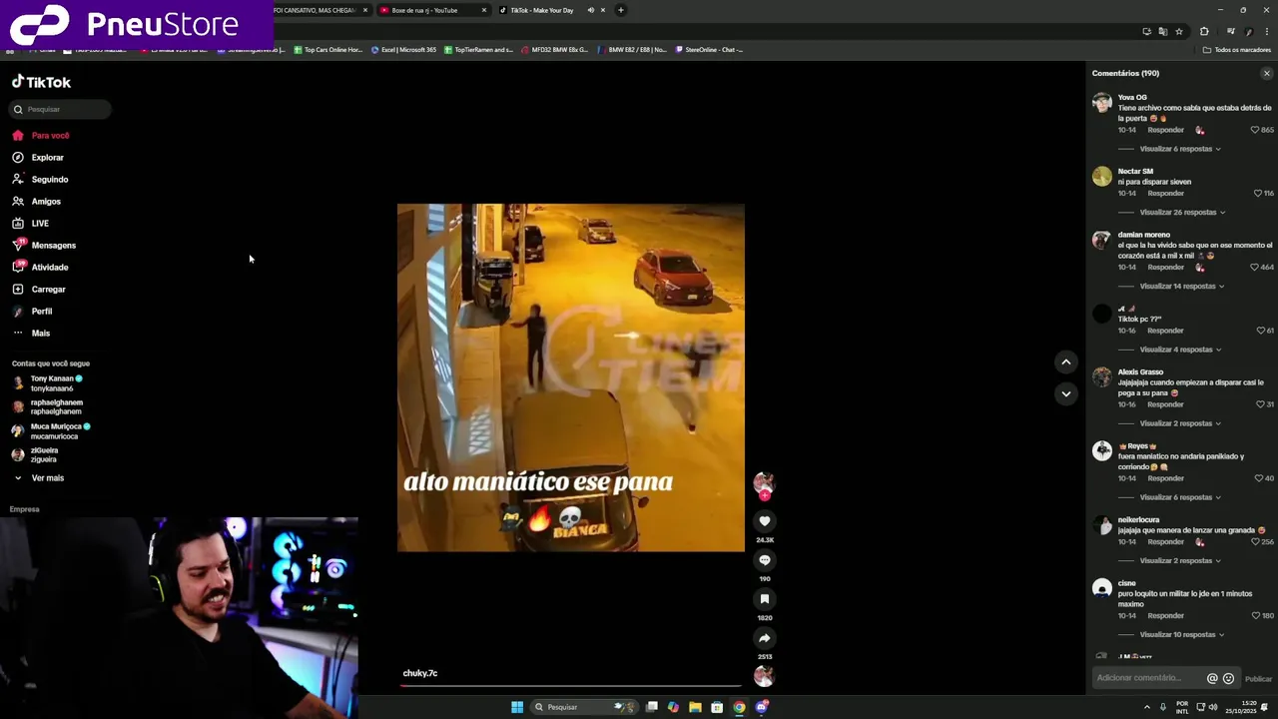
Task: Open the spinning sound disc below share
Action: click(x=764, y=676)
